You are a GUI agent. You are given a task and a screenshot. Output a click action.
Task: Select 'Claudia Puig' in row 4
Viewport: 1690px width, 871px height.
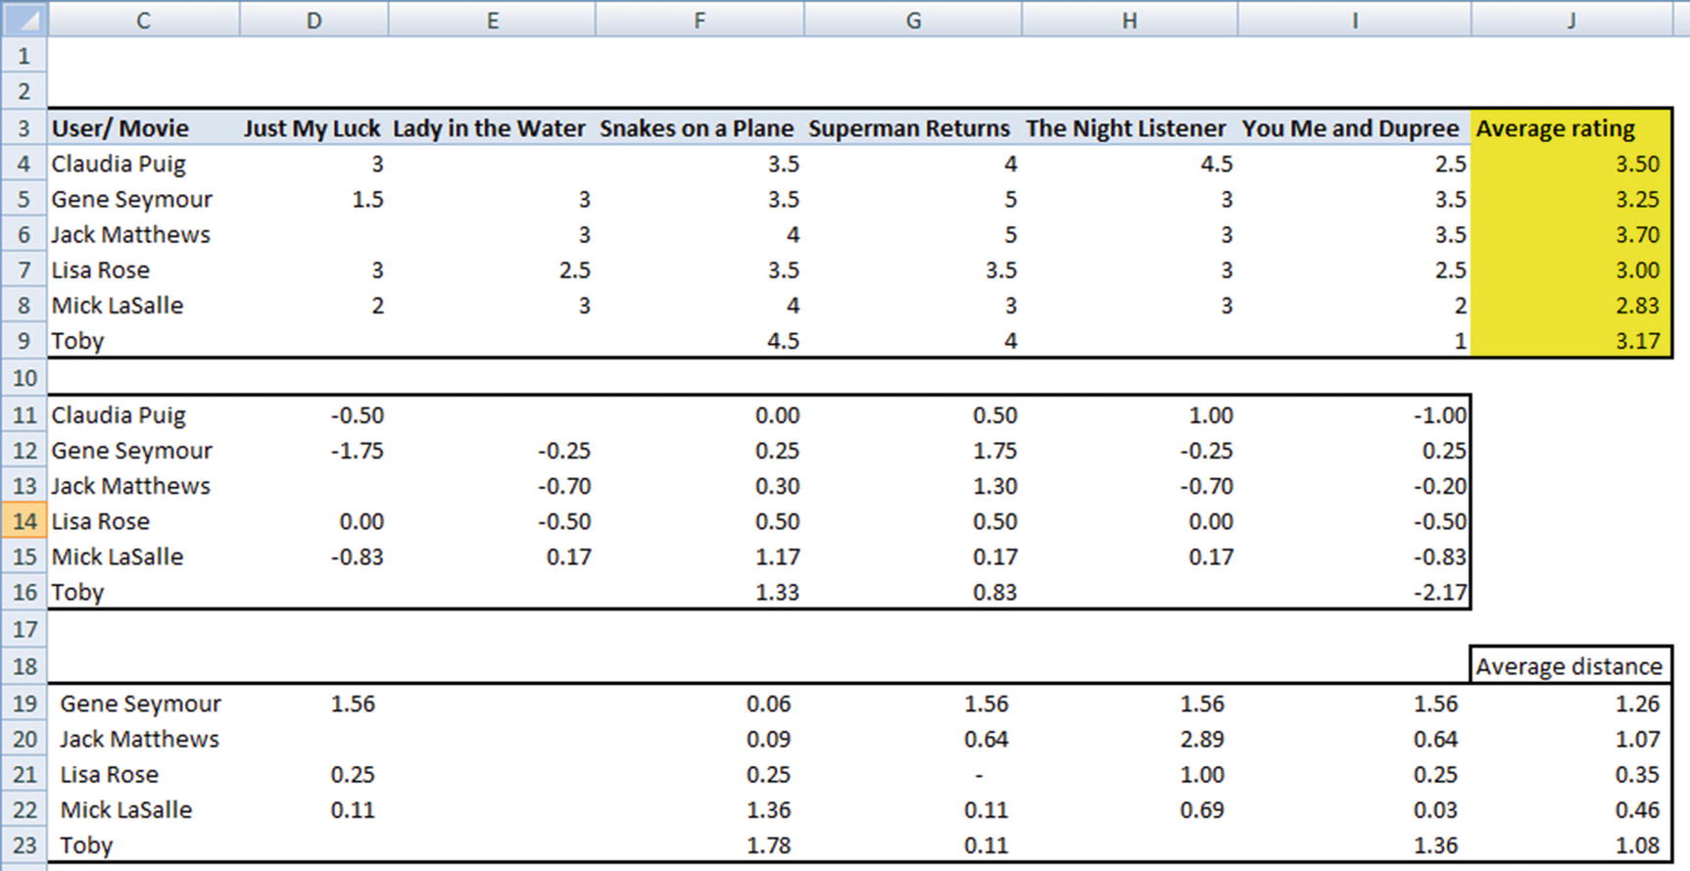119,164
